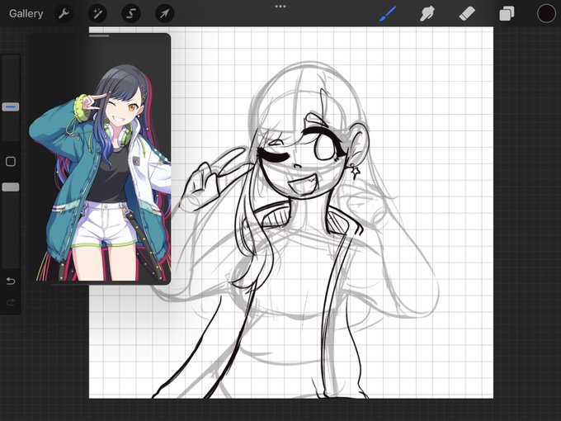Open the Gallery
Image resolution: width=561 pixels, height=421 pixels.
26,13
